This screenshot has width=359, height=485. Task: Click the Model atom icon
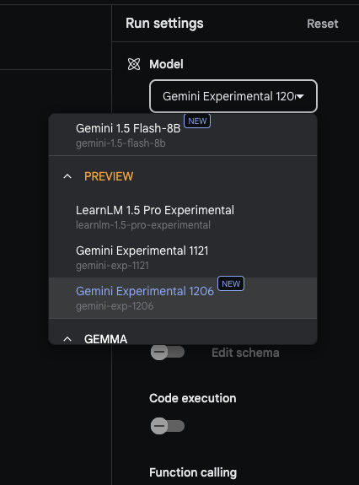click(134, 64)
